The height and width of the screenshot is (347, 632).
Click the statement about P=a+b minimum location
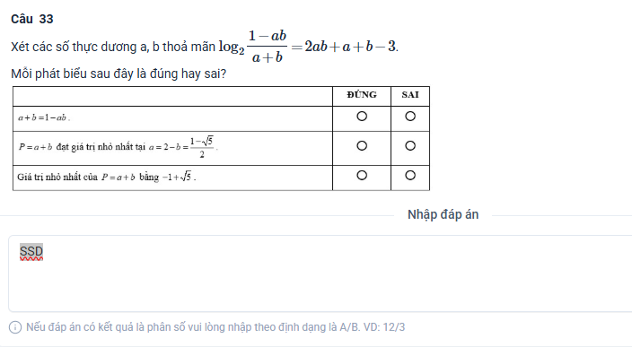(118, 147)
